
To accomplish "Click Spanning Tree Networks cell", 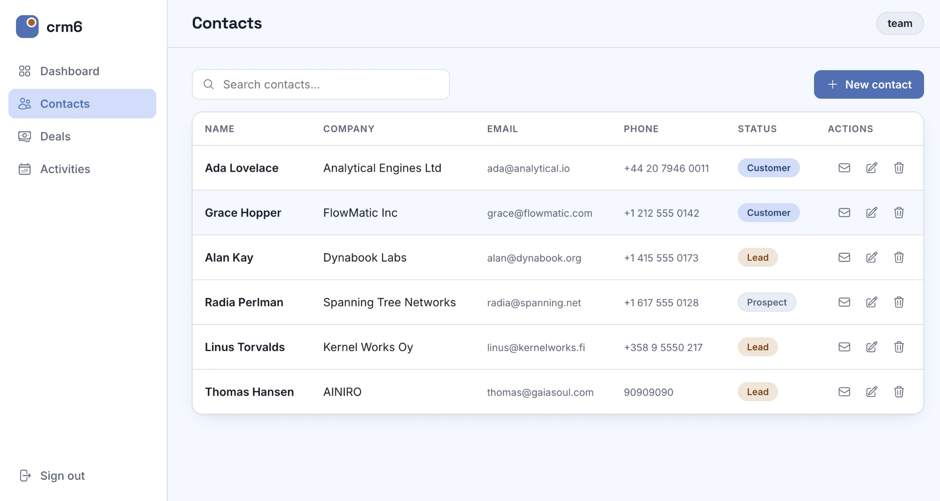I will click(389, 302).
